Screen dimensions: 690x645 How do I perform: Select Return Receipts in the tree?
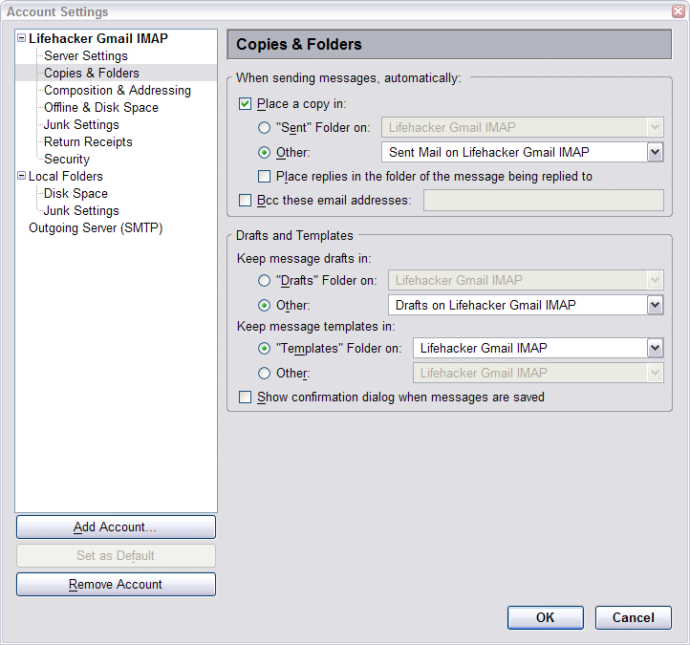coord(88,141)
